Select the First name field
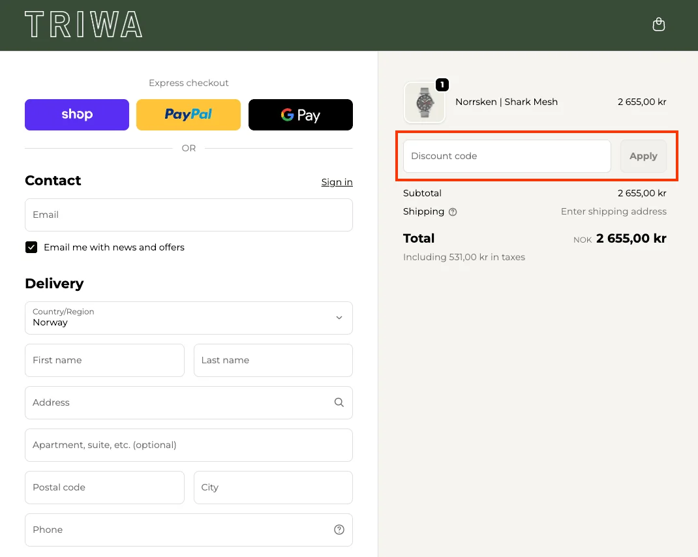Screen dimensions: 698x557 104,360
